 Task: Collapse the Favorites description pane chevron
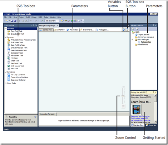coord(6,117)
